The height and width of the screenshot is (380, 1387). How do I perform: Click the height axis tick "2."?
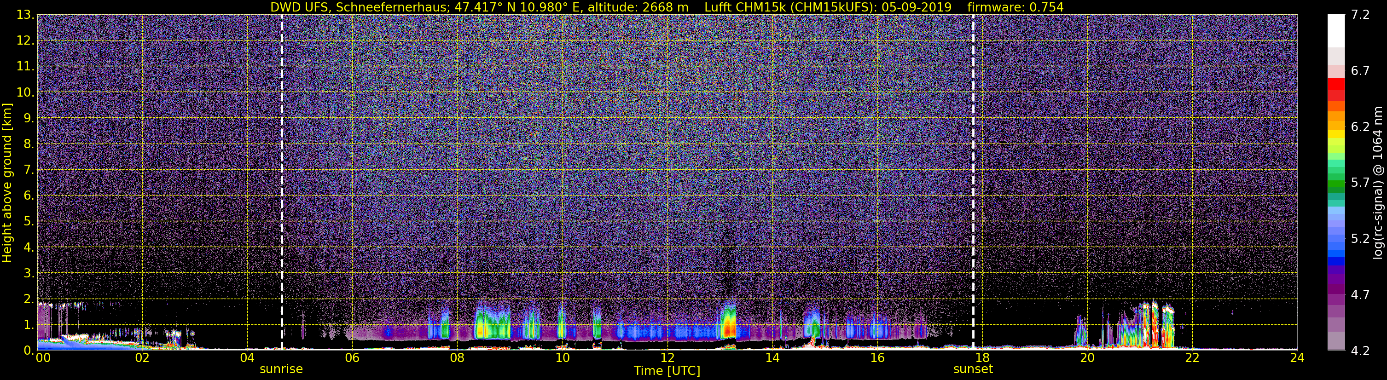pyautogui.click(x=29, y=299)
